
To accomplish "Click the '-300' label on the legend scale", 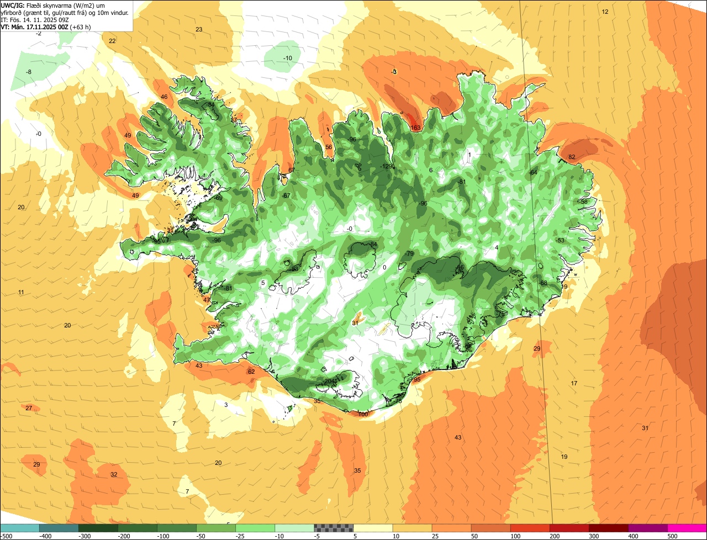I will (x=84, y=536).
